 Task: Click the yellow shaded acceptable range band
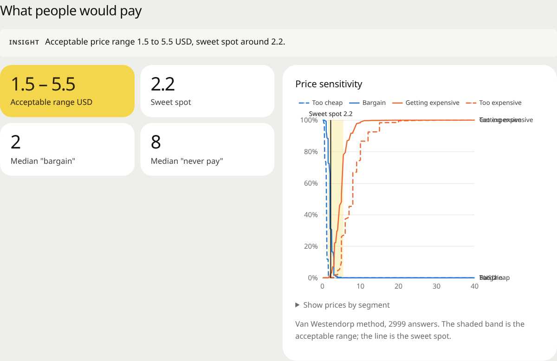[336, 199]
